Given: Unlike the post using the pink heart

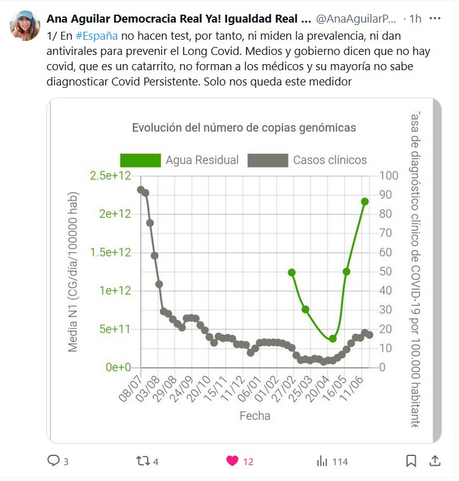Looking at the screenshot, I should coord(233,461).
